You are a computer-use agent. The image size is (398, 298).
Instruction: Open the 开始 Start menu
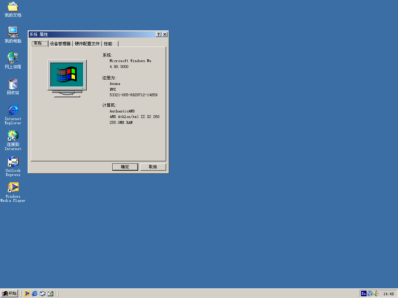(9, 294)
